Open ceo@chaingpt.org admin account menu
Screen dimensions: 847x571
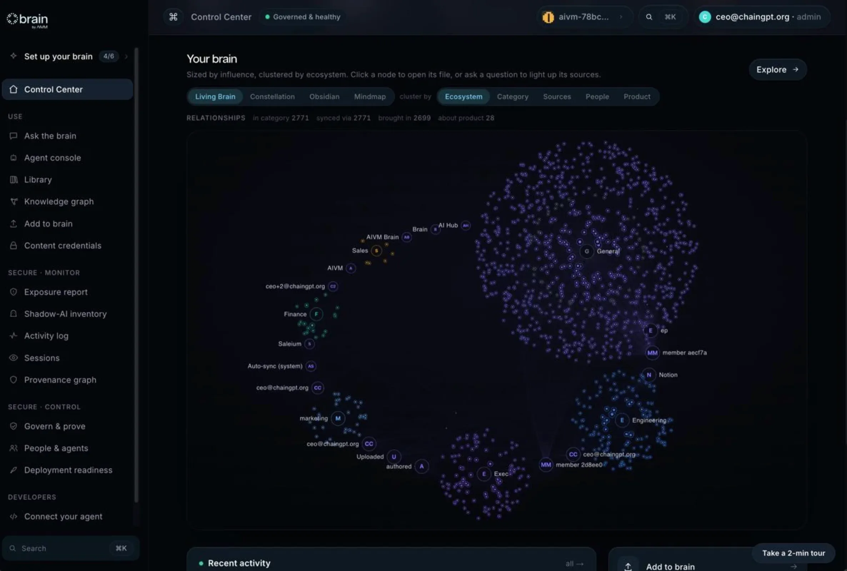[x=762, y=17]
